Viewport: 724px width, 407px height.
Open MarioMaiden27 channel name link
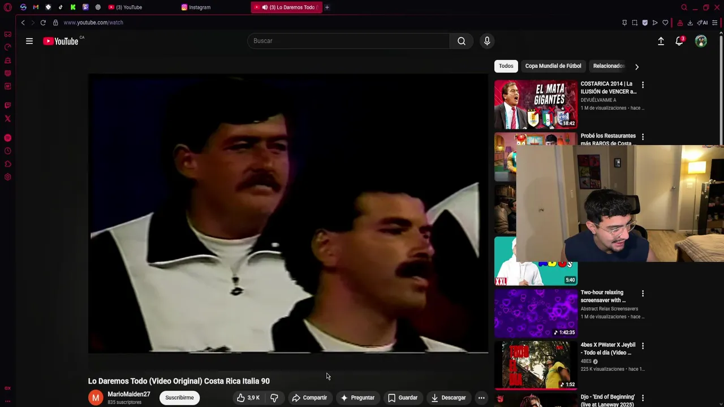[129, 394]
